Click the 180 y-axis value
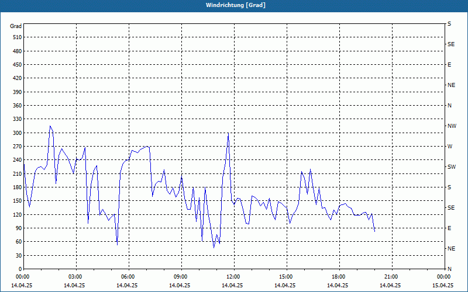This screenshot has height=292, width=468. pyautogui.click(x=18, y=187)
